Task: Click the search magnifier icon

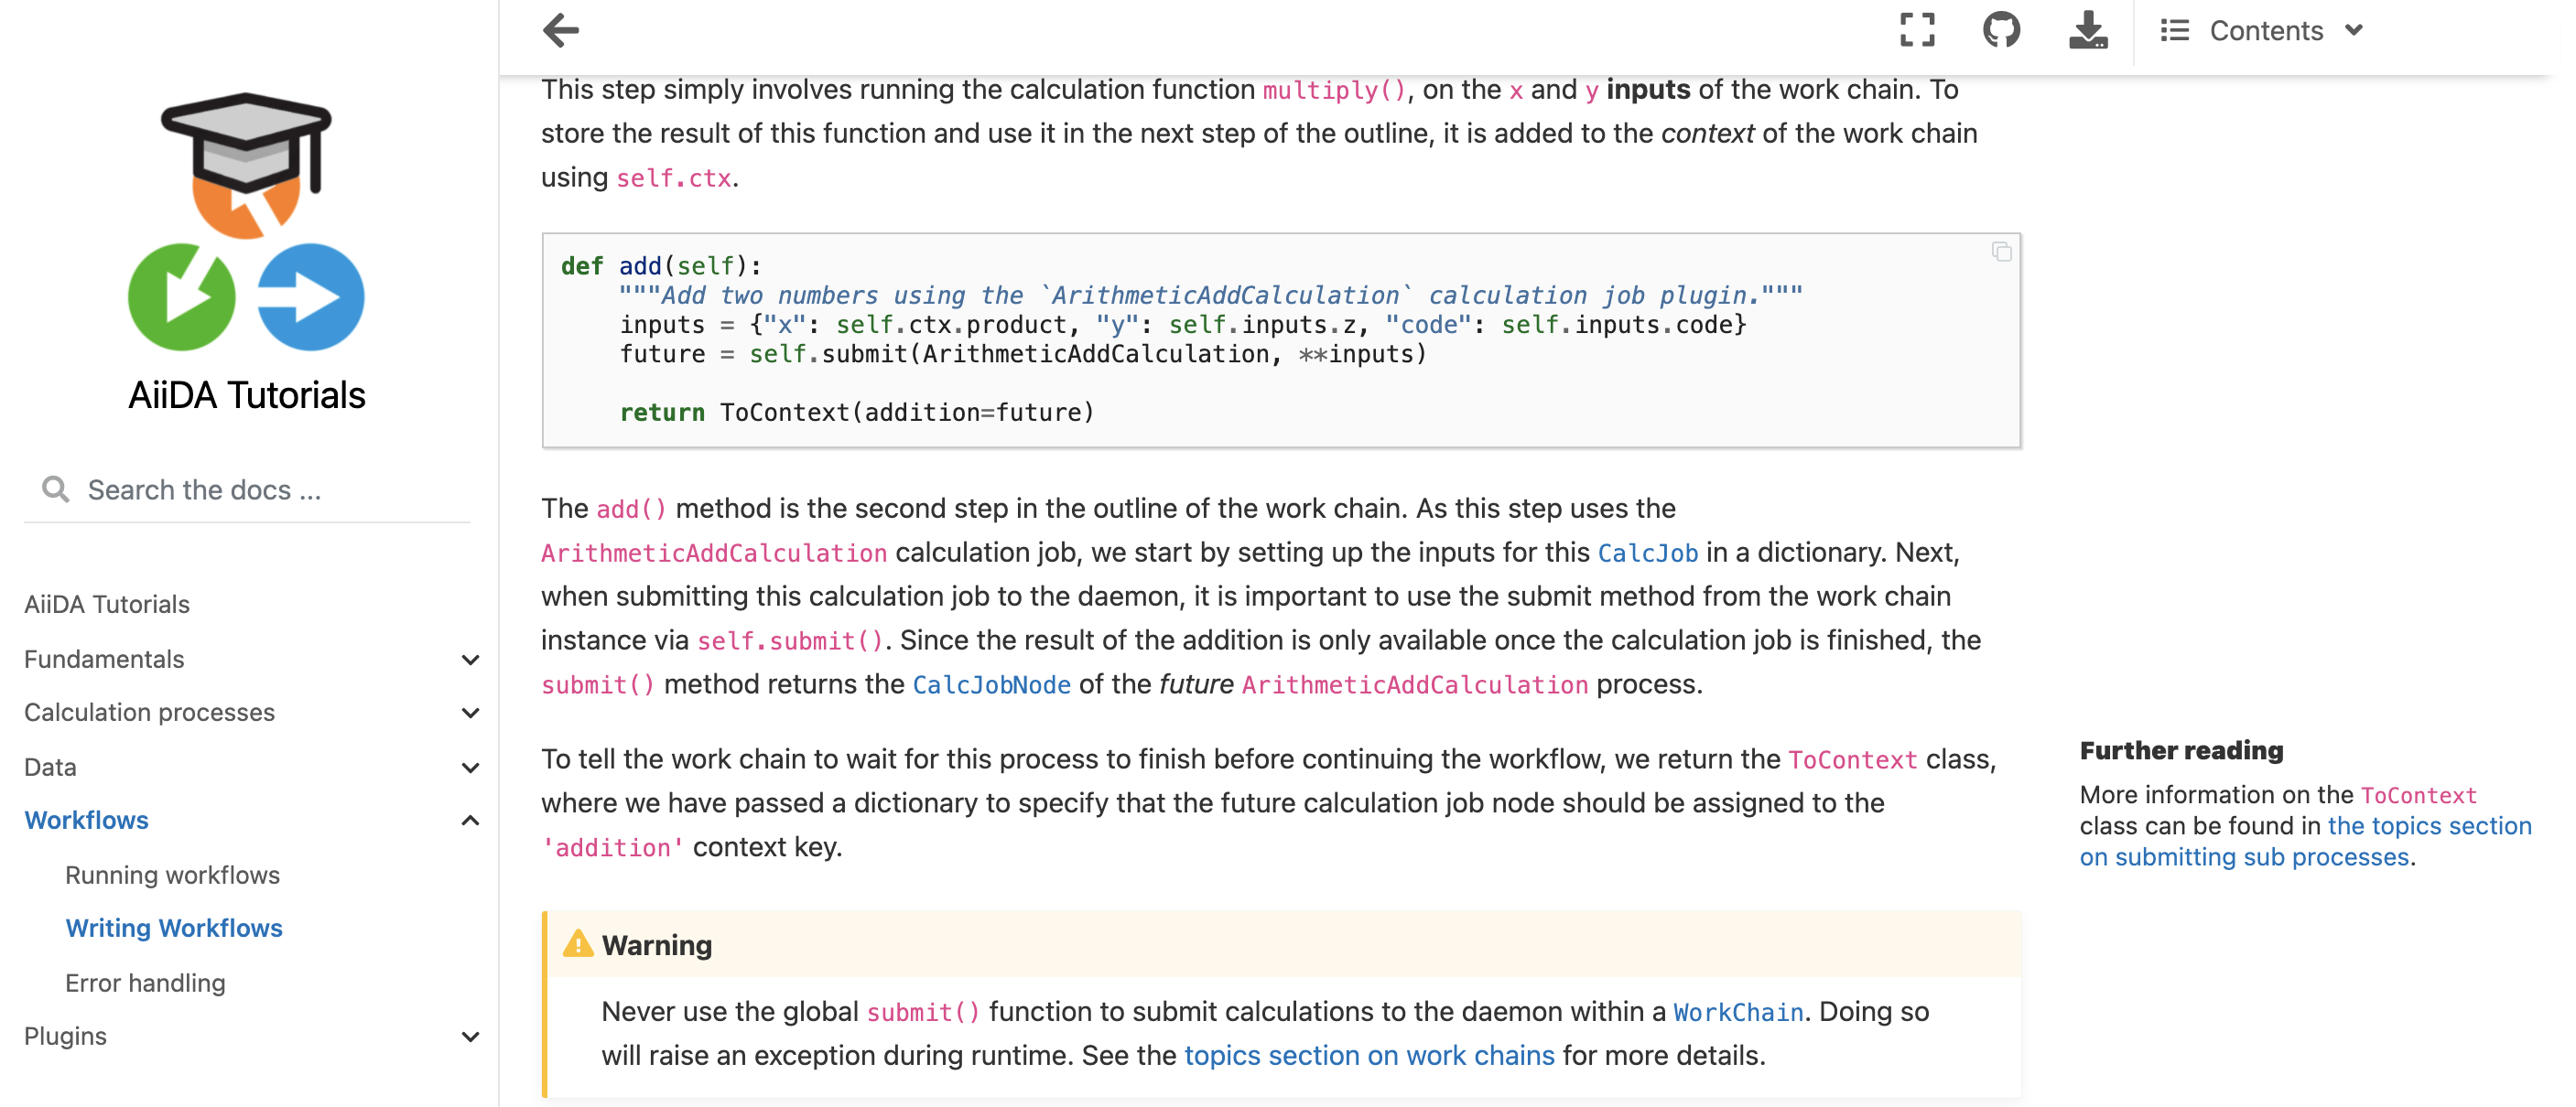Action: coord(56,489)
